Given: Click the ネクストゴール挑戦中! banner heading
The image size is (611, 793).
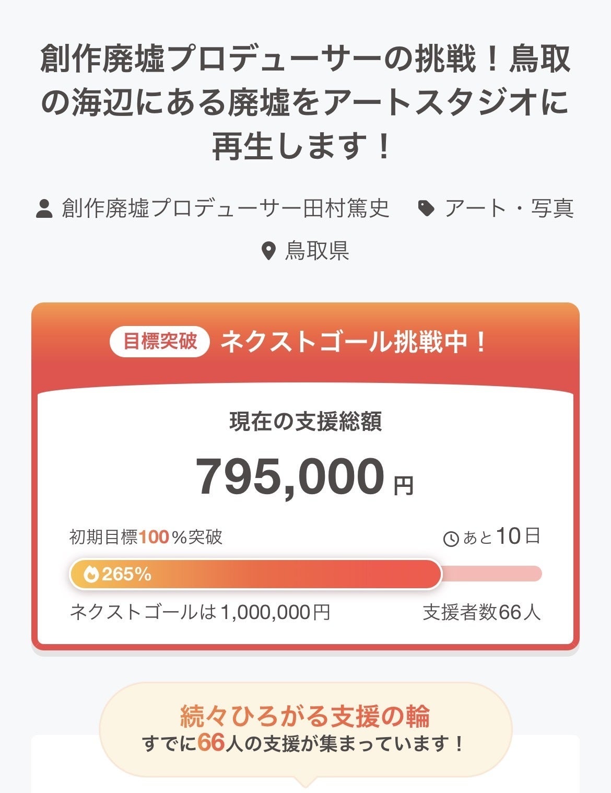Looking at the screenshot, I should pos(354,343).
